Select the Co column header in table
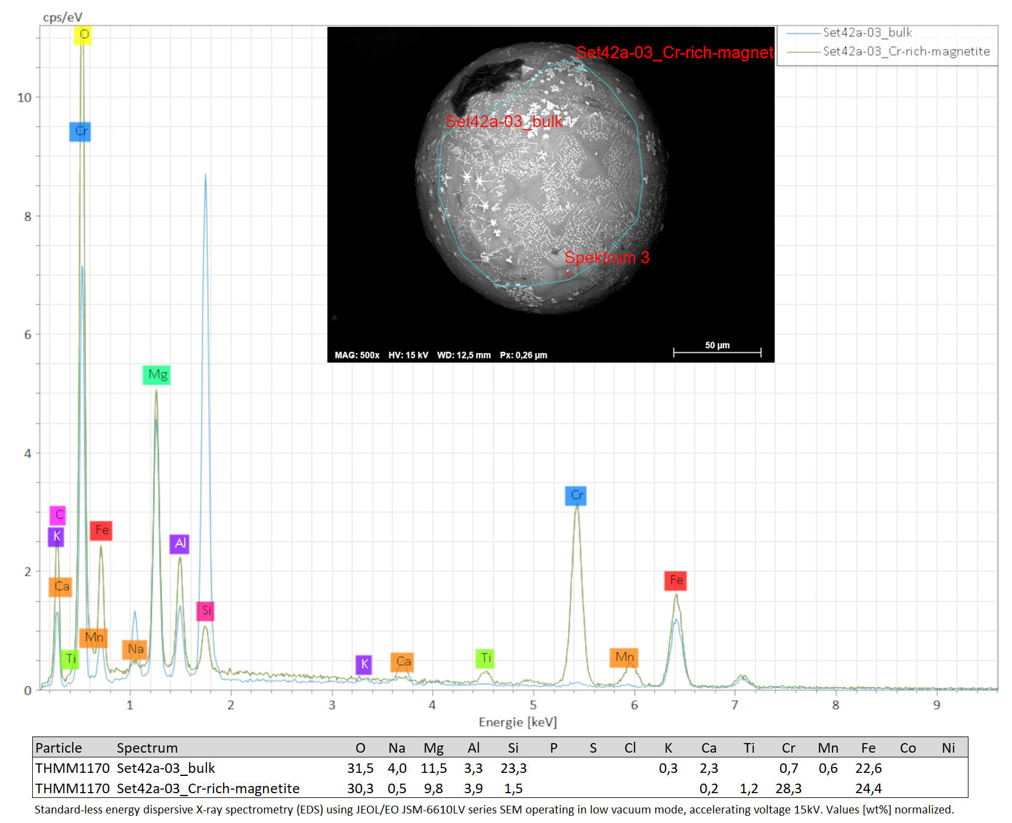The image size is (1012, 823). click(908, 748)
